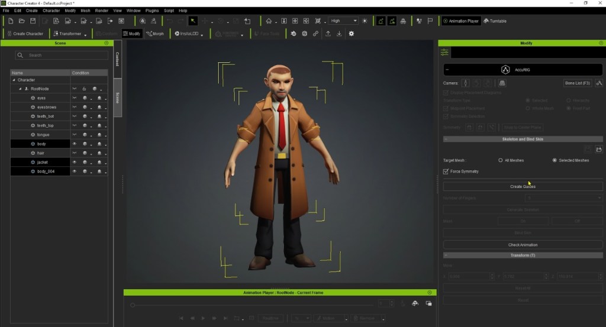The height and width of the screenshot is (327, 606).
Task: Click the New Project file icon
Action: [11, 21]
